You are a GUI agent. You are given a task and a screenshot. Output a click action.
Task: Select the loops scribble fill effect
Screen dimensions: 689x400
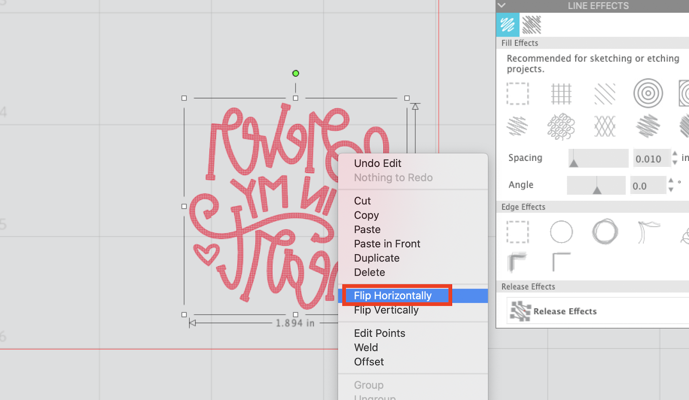pos(562,126)
